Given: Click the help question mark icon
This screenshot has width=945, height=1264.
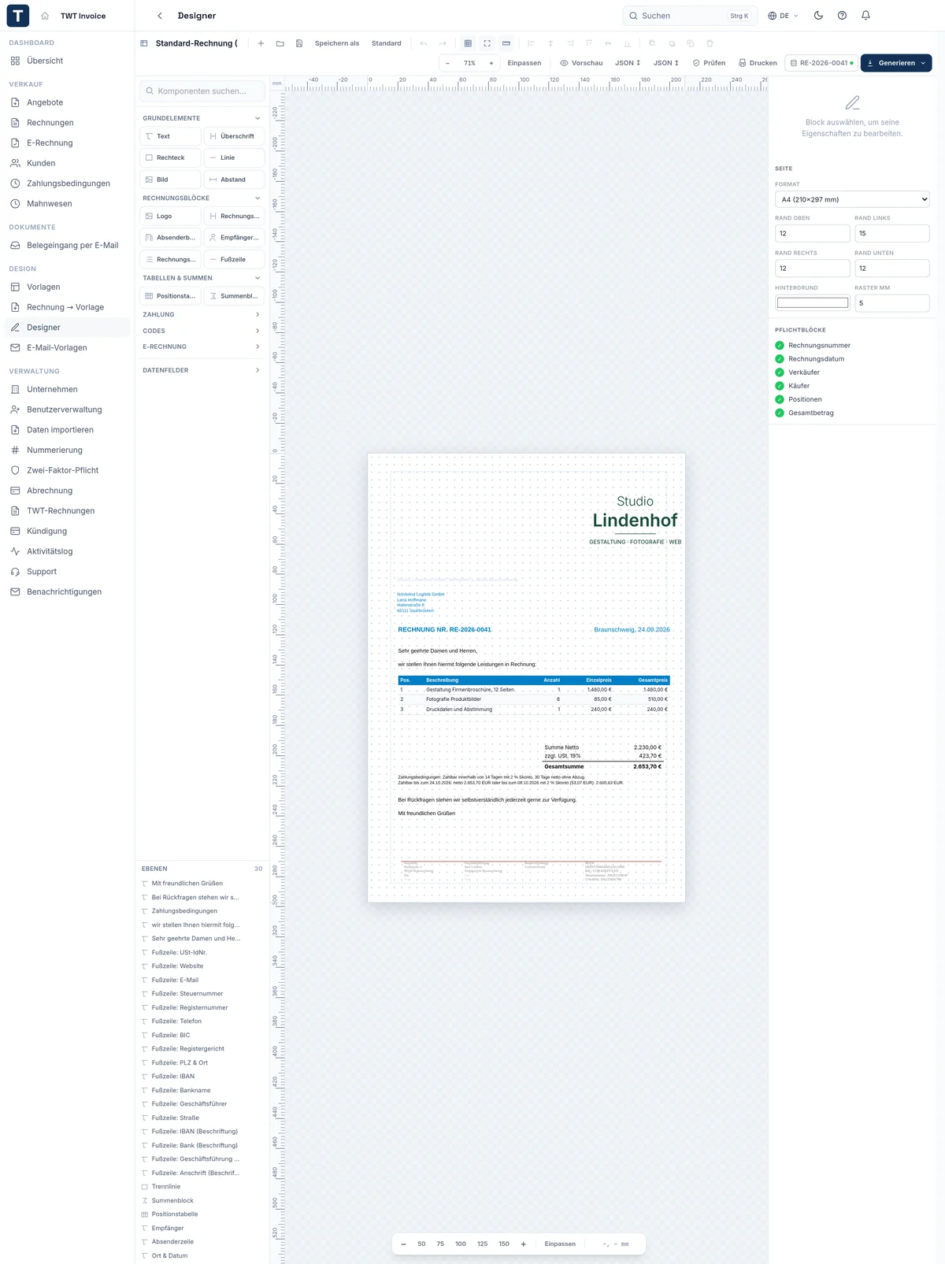Looking at the screenshot, I should 842,16.
